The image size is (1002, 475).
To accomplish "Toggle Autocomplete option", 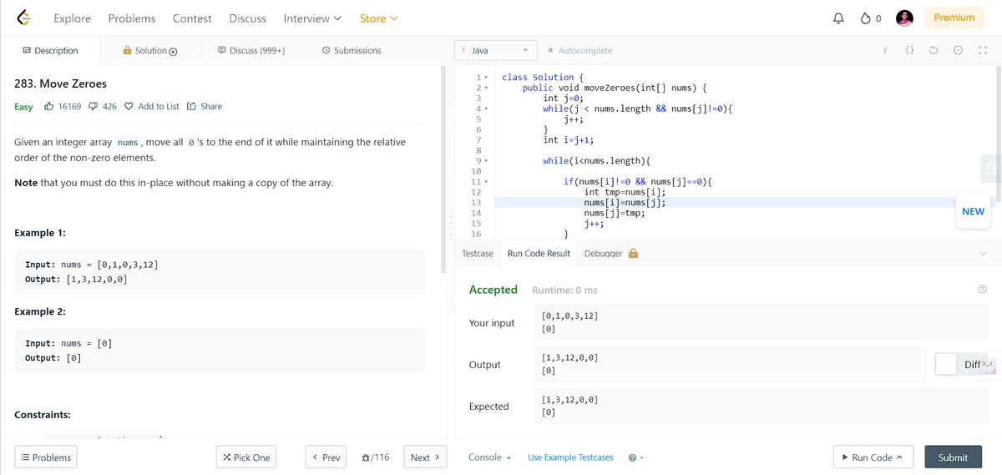I will tap(580, 51).
